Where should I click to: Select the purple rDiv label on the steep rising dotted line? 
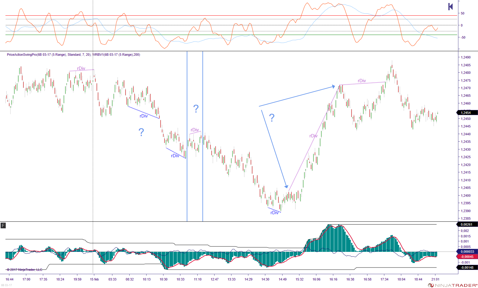(313, 136)
